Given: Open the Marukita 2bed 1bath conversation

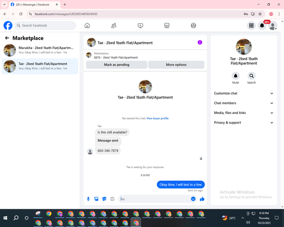Looking at the screenshot, I should pyautogui.click(x=40, y=50).
